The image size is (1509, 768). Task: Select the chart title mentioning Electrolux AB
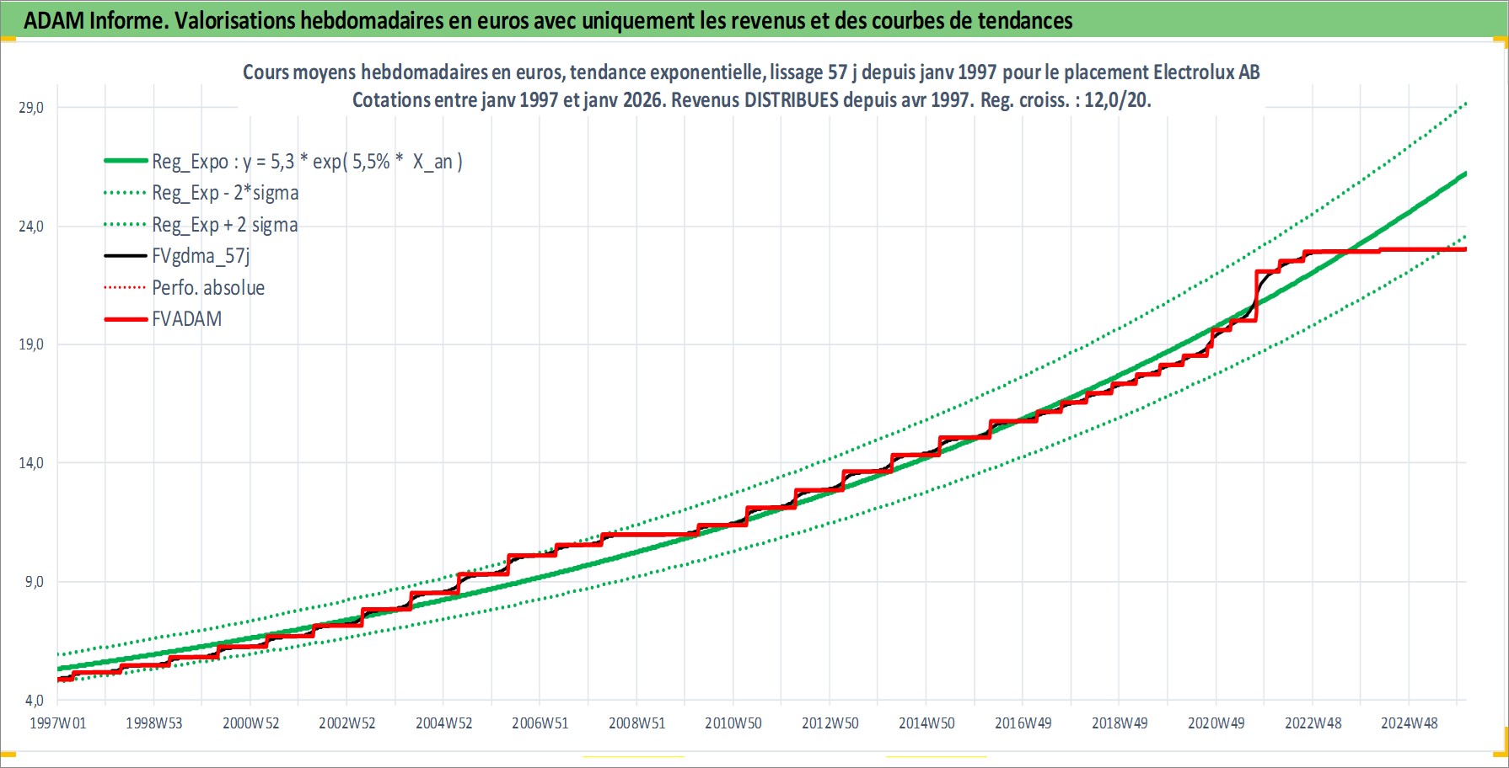pos(751,72)
